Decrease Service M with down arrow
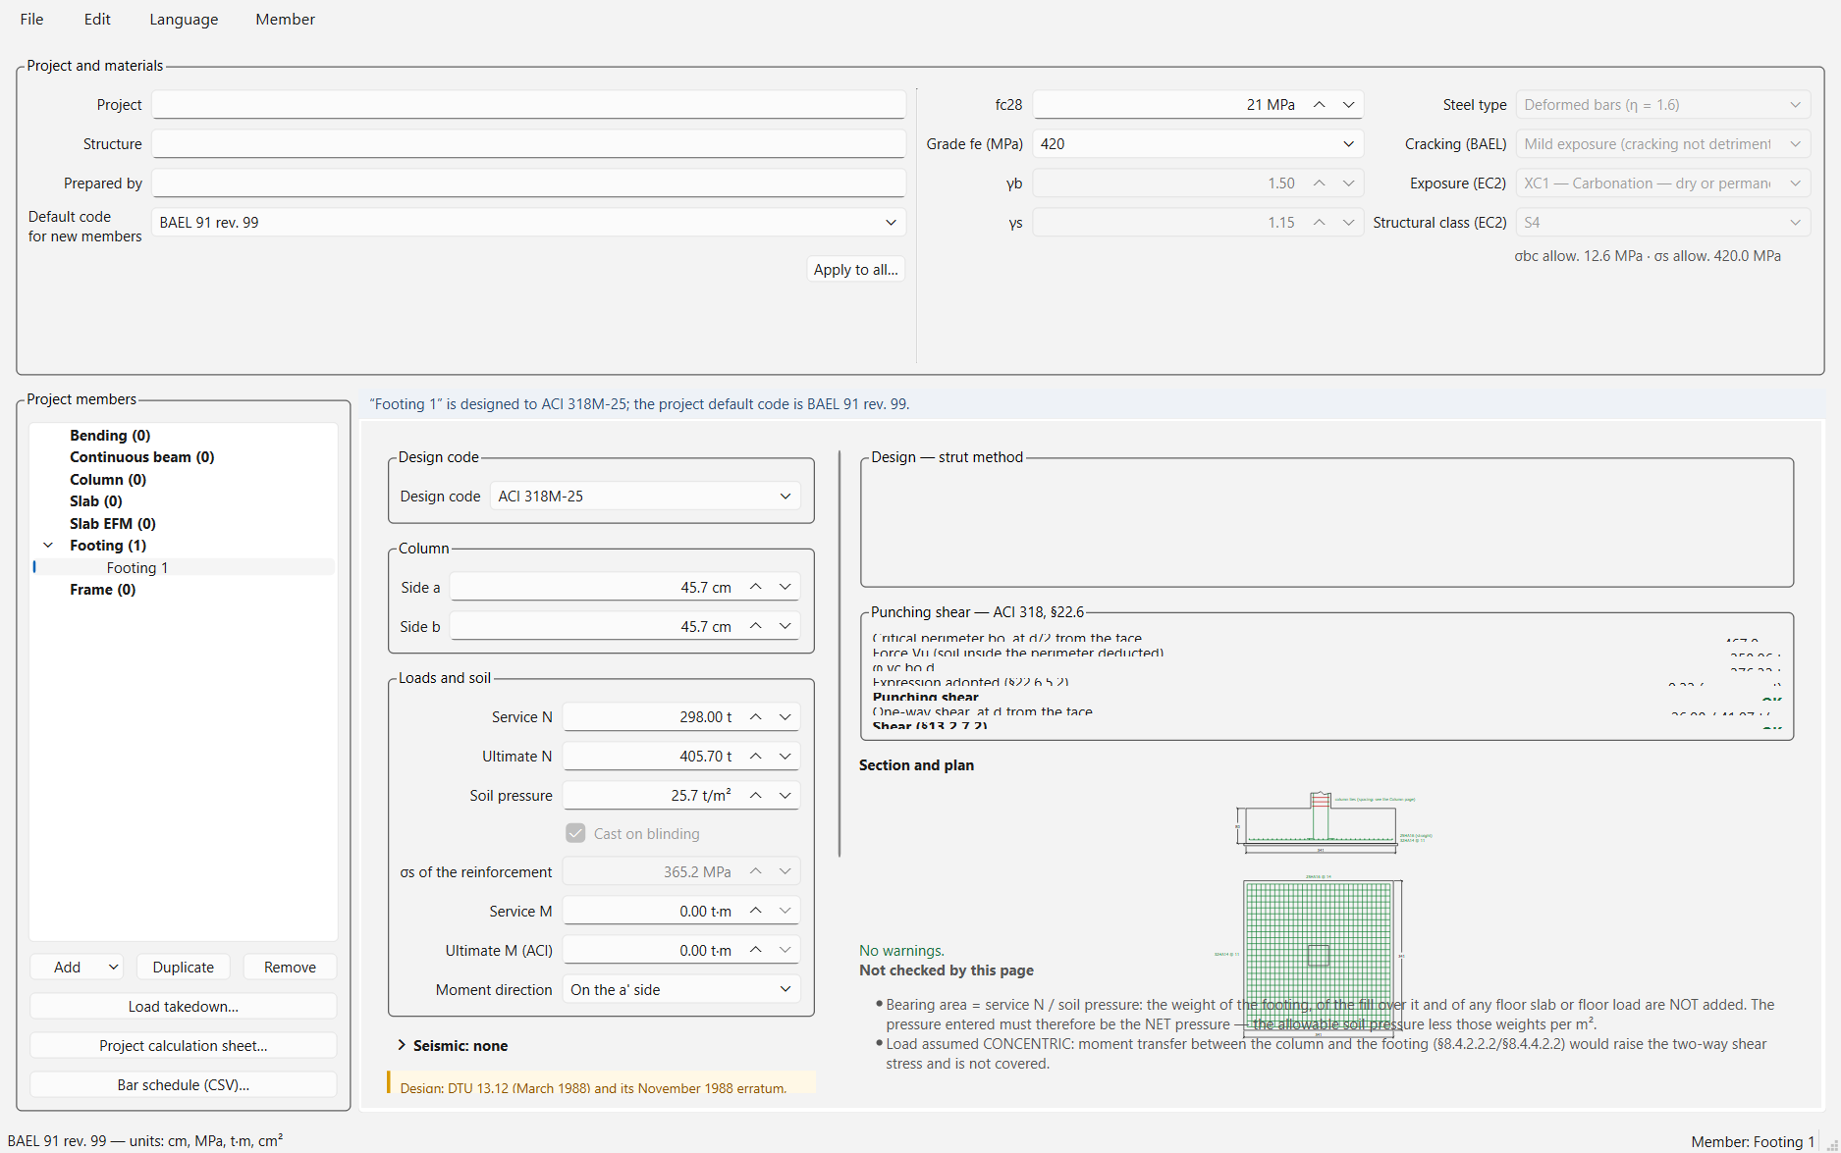Viewport: 1841px width, 1153px height. click(785, 911)
